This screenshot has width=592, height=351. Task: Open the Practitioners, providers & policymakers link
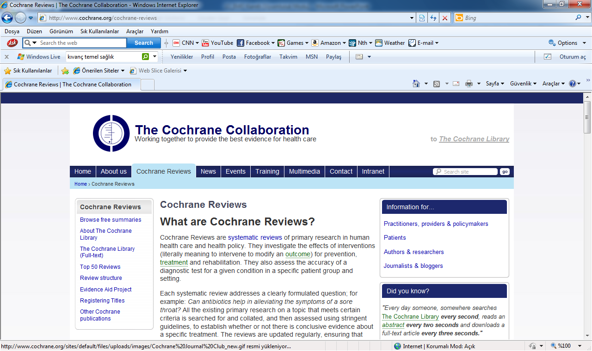[436, 224]
